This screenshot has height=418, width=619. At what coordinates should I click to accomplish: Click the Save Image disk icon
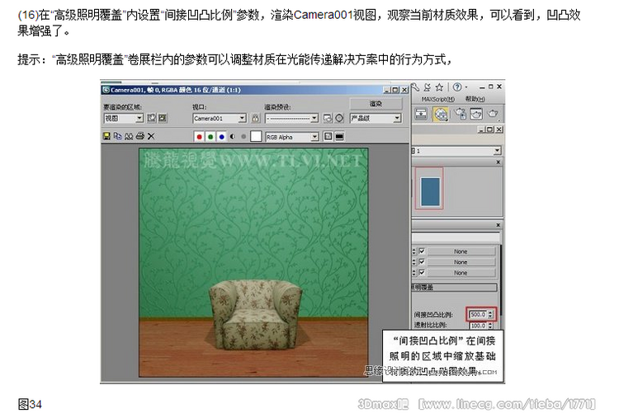point(106,136)
